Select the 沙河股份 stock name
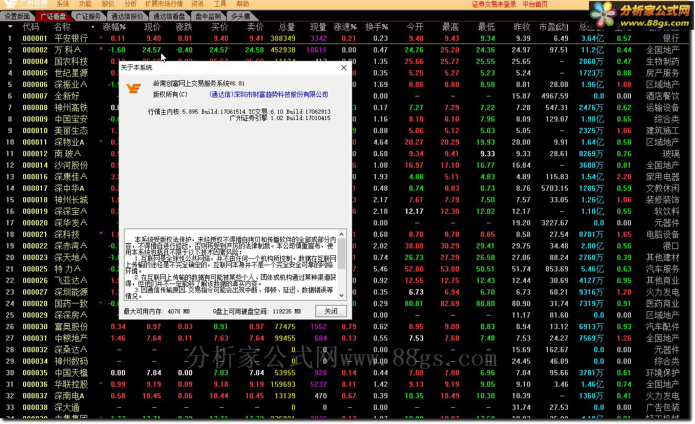The image size is (695, 424). 71,165
